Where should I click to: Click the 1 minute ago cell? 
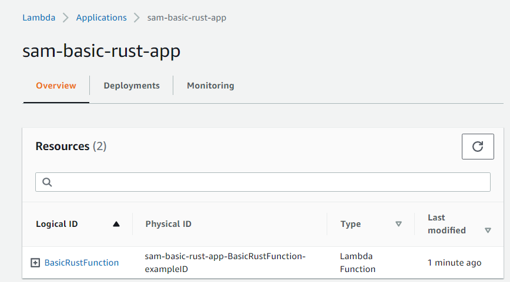coord(454,263)
